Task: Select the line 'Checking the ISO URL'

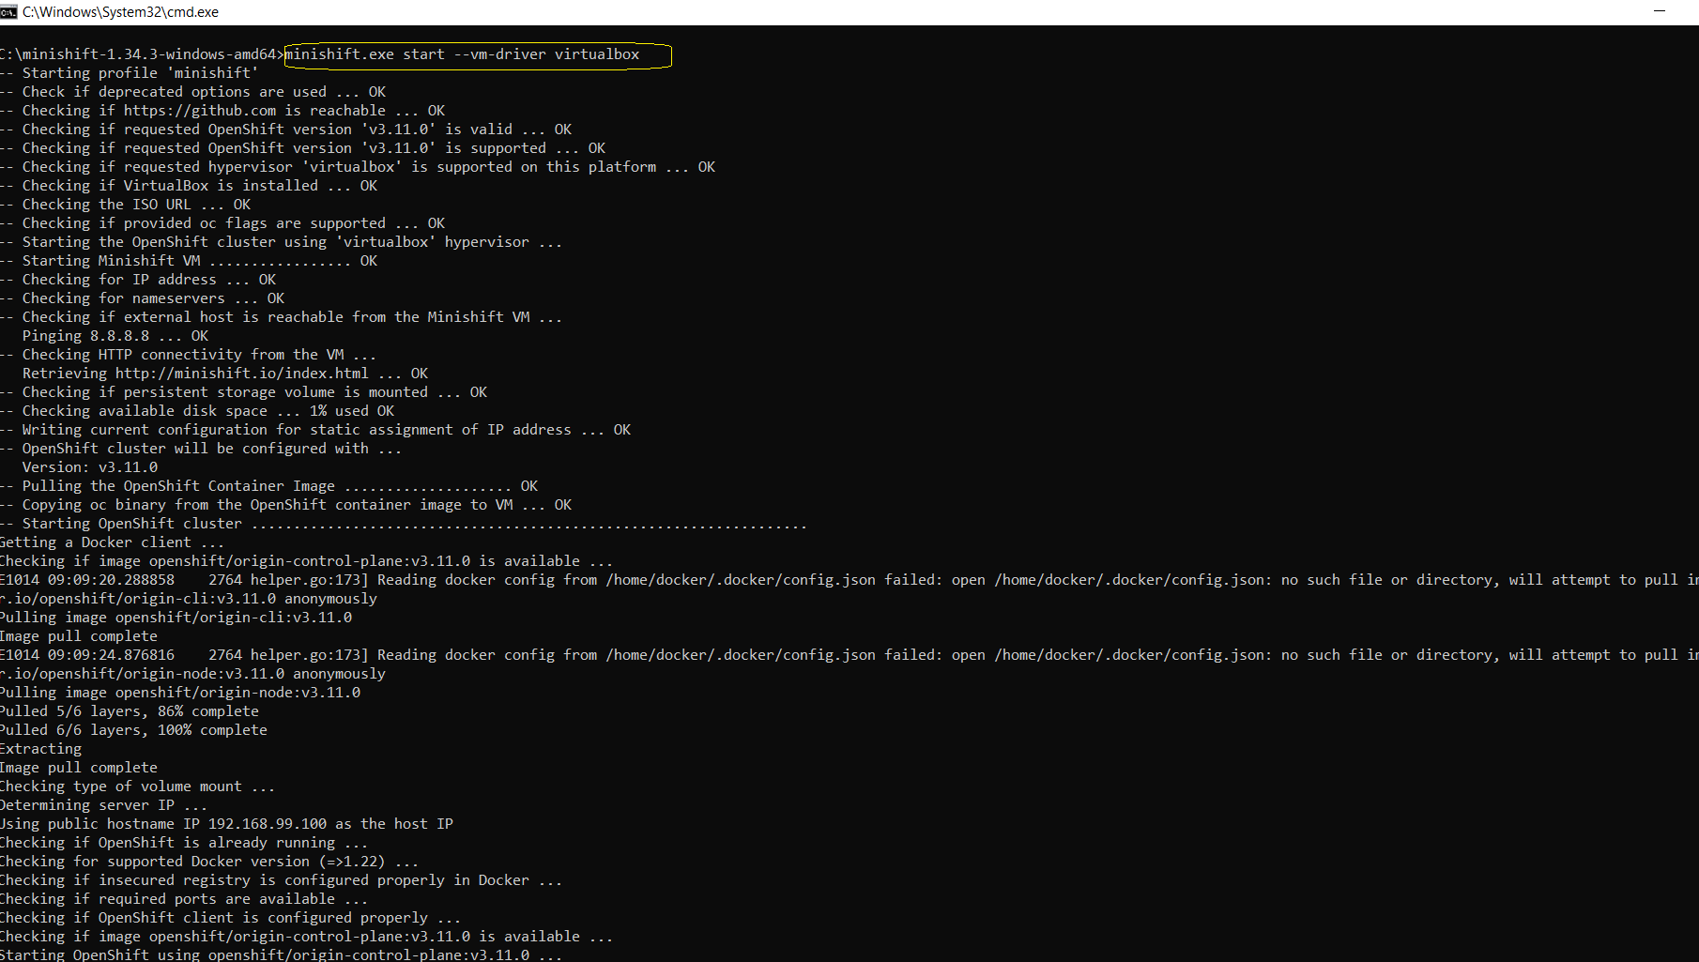Action: tap(125, 205)
